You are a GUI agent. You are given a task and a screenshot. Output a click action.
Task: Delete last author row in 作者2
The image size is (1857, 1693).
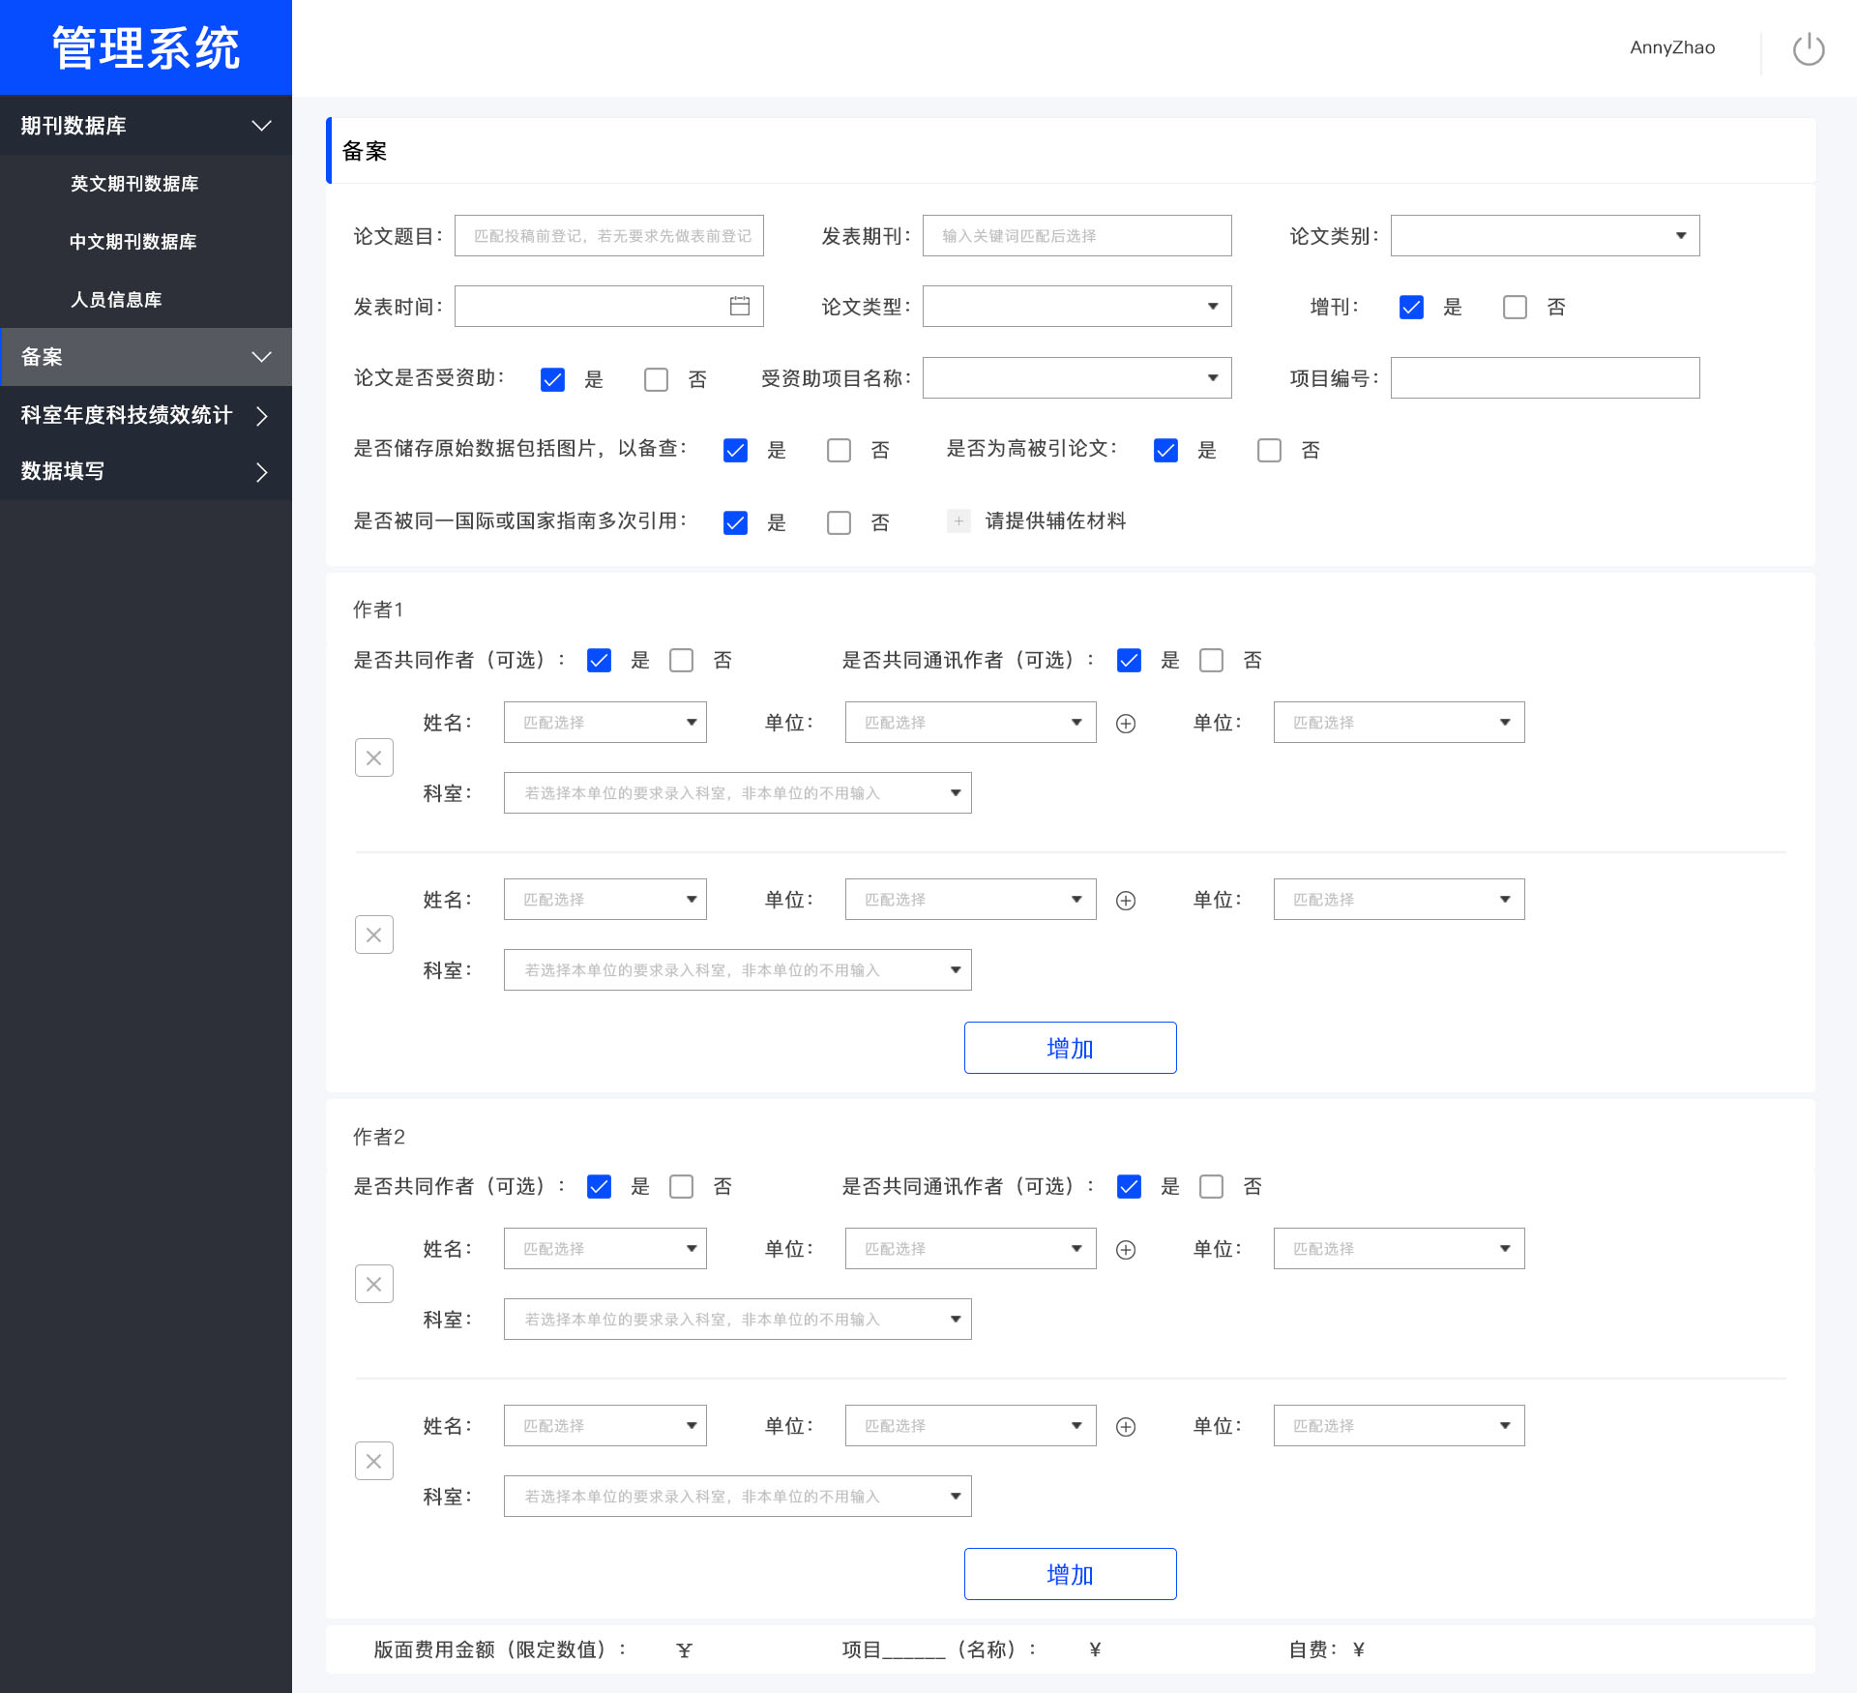374,1462
